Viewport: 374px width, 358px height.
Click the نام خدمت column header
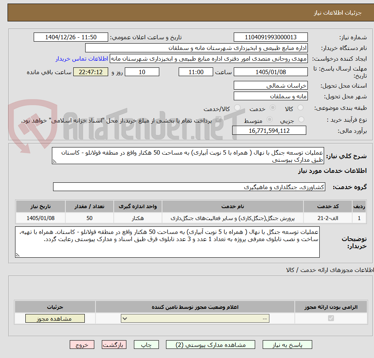233,207
